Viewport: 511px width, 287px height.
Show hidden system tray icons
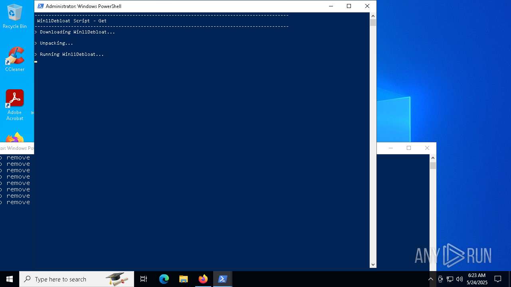coord(431,279)
